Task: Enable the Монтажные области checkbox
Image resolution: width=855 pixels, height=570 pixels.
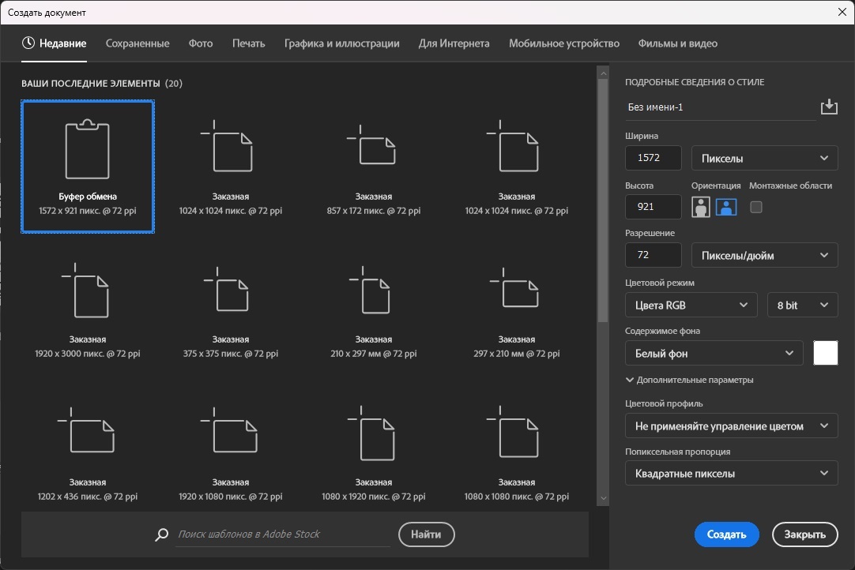Action: click(x=756, y=207)
